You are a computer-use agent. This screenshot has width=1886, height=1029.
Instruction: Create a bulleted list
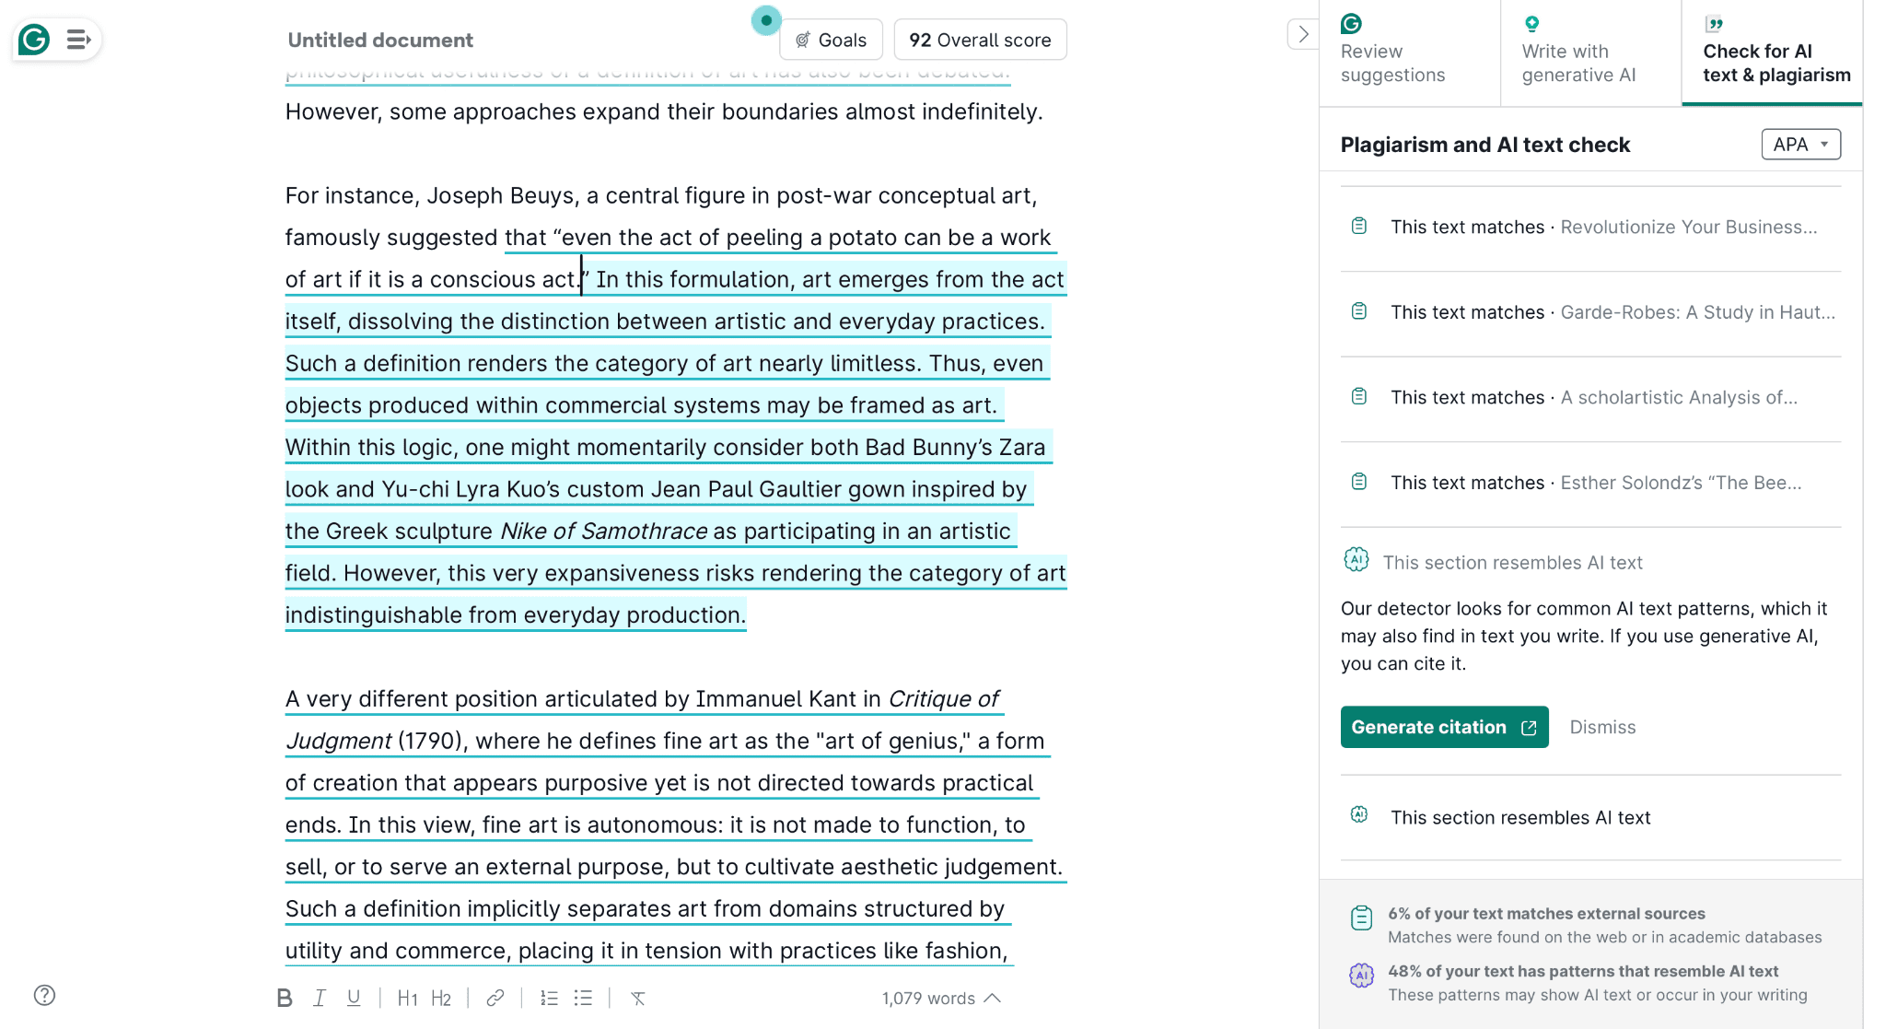click(x=584, y=999)
